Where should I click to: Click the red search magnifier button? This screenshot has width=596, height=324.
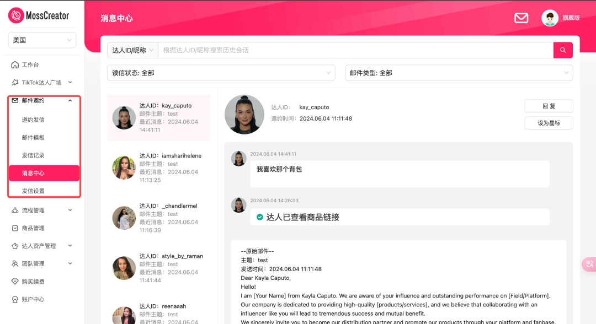[563, 50]
